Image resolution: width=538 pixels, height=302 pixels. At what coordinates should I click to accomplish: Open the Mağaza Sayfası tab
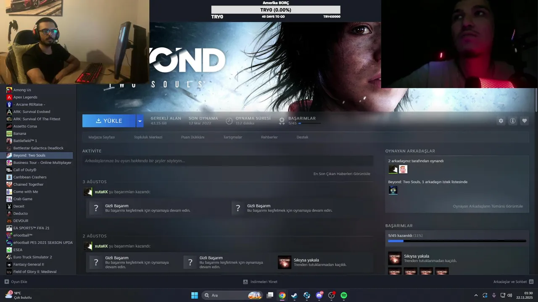(x=101, y=137)
